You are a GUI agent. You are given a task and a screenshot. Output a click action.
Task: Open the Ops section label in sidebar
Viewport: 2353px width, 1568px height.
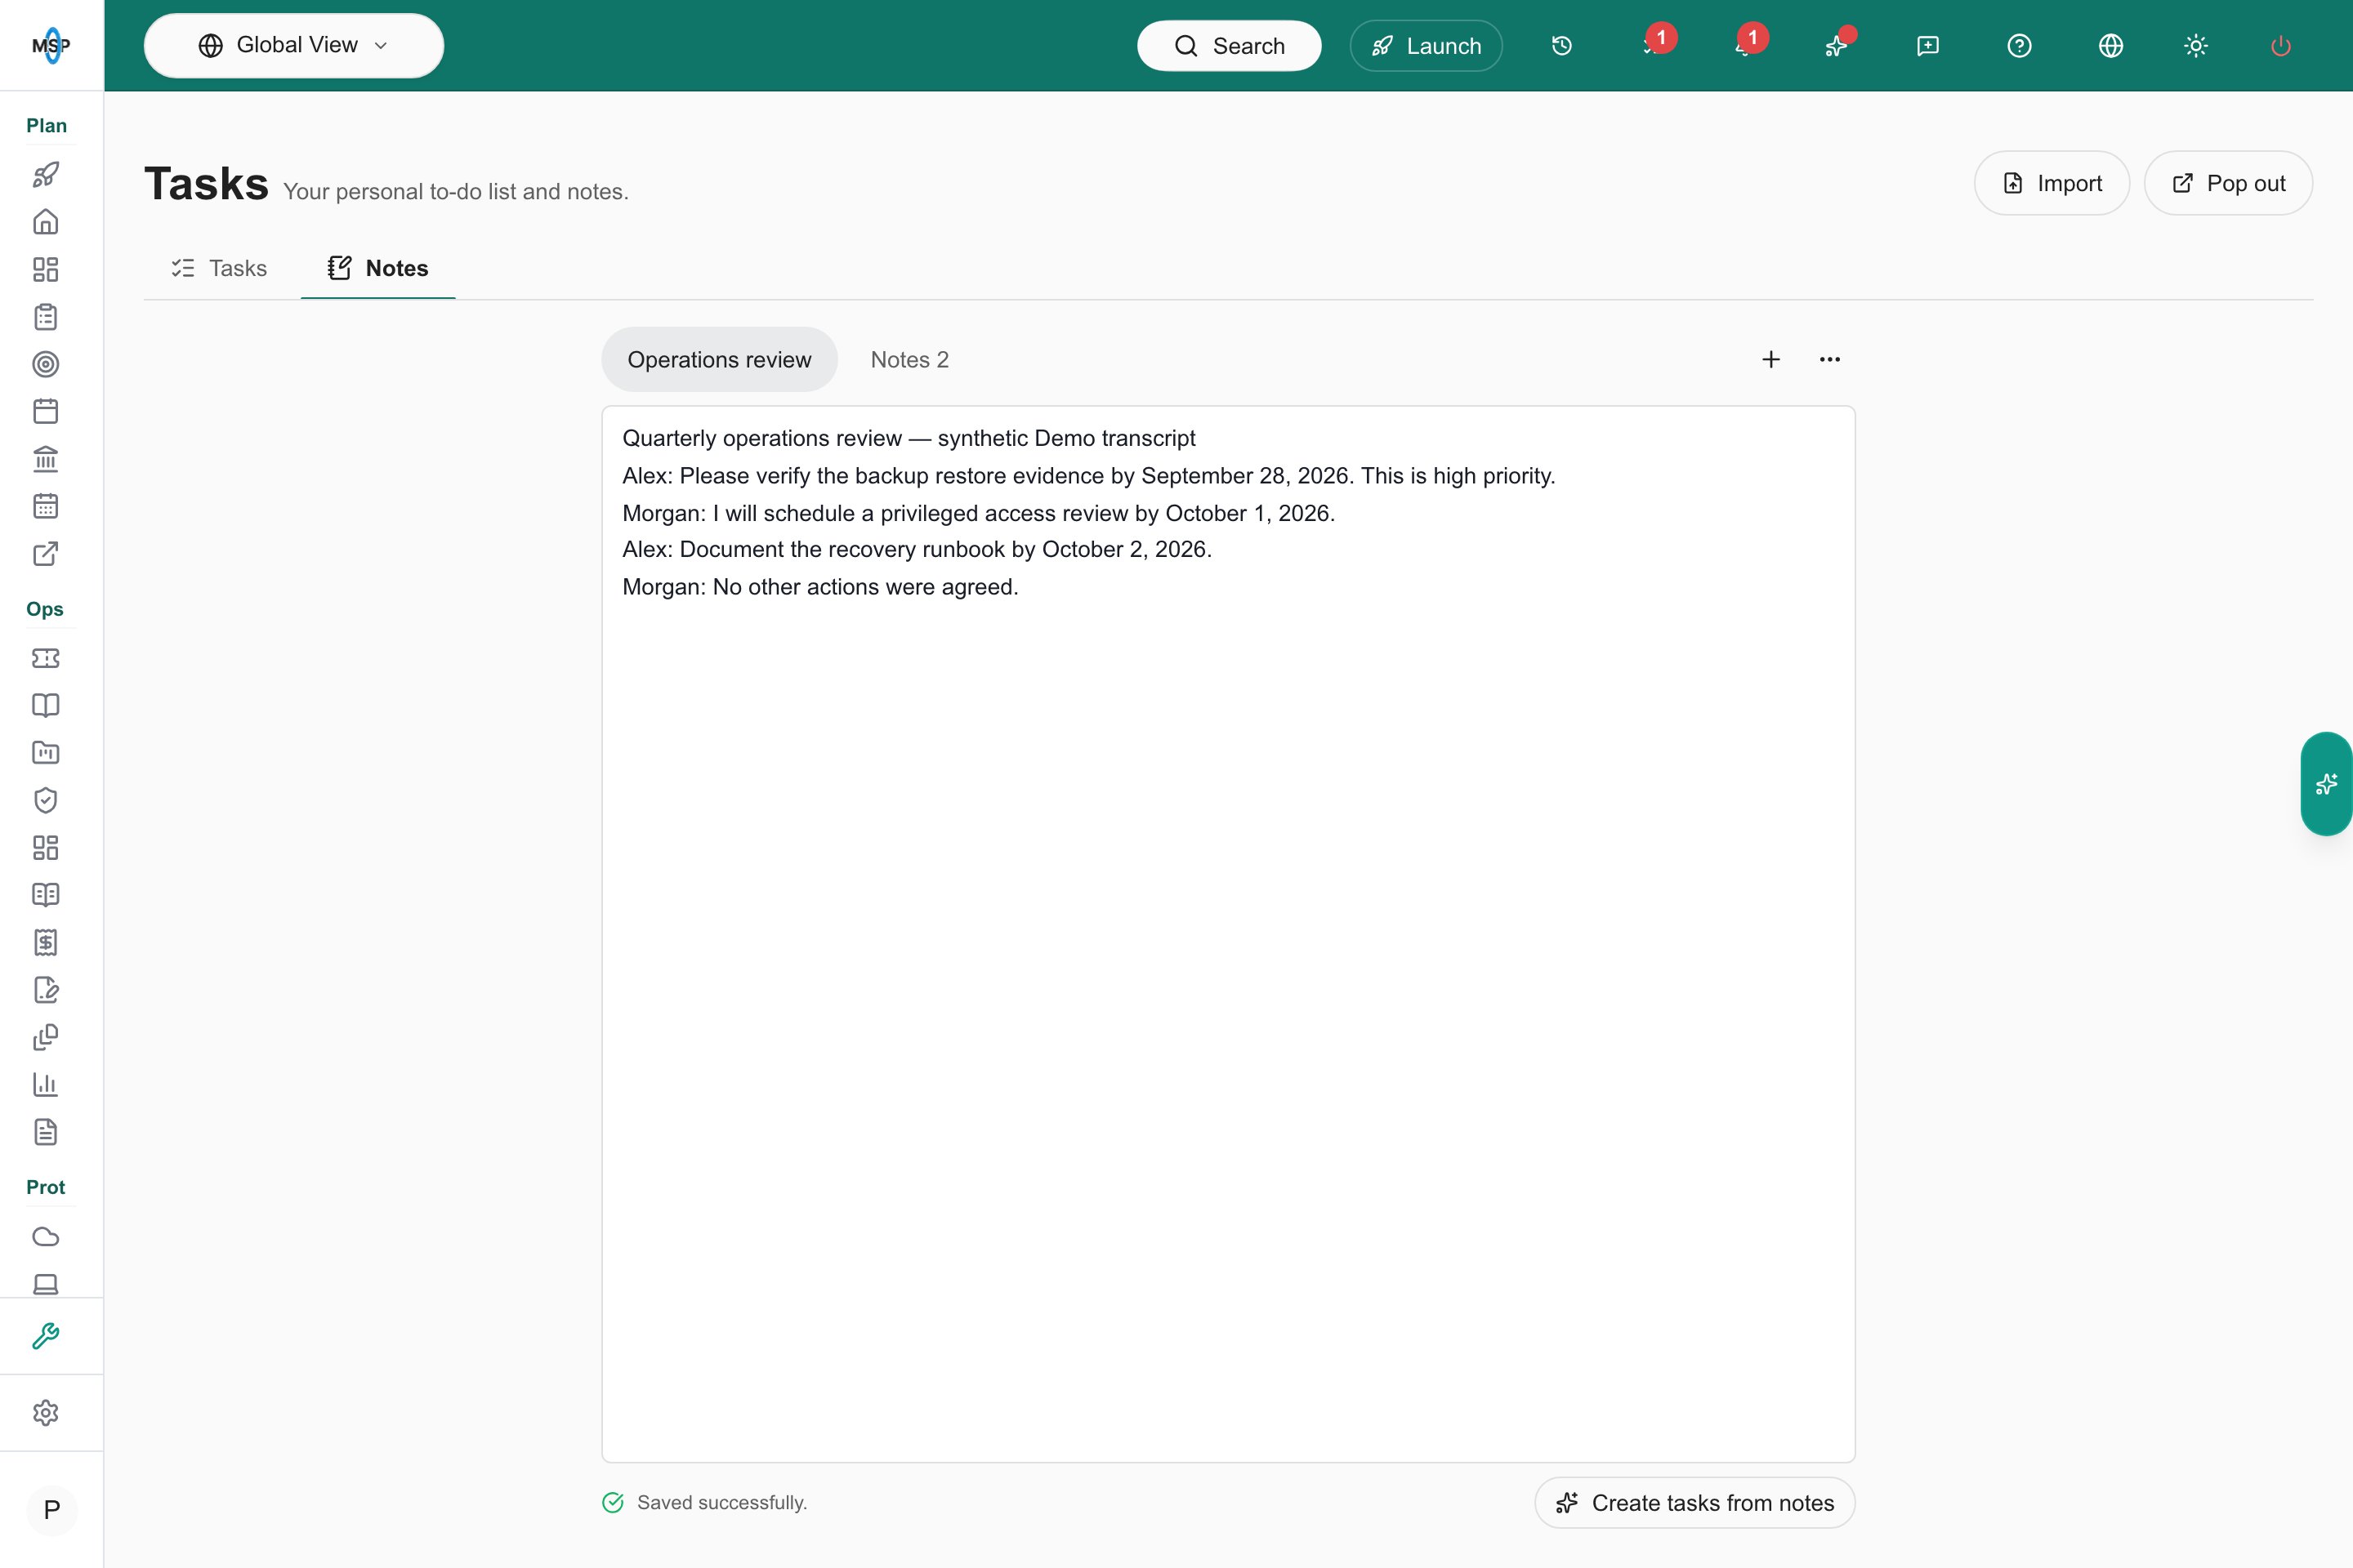pos(45,609)
